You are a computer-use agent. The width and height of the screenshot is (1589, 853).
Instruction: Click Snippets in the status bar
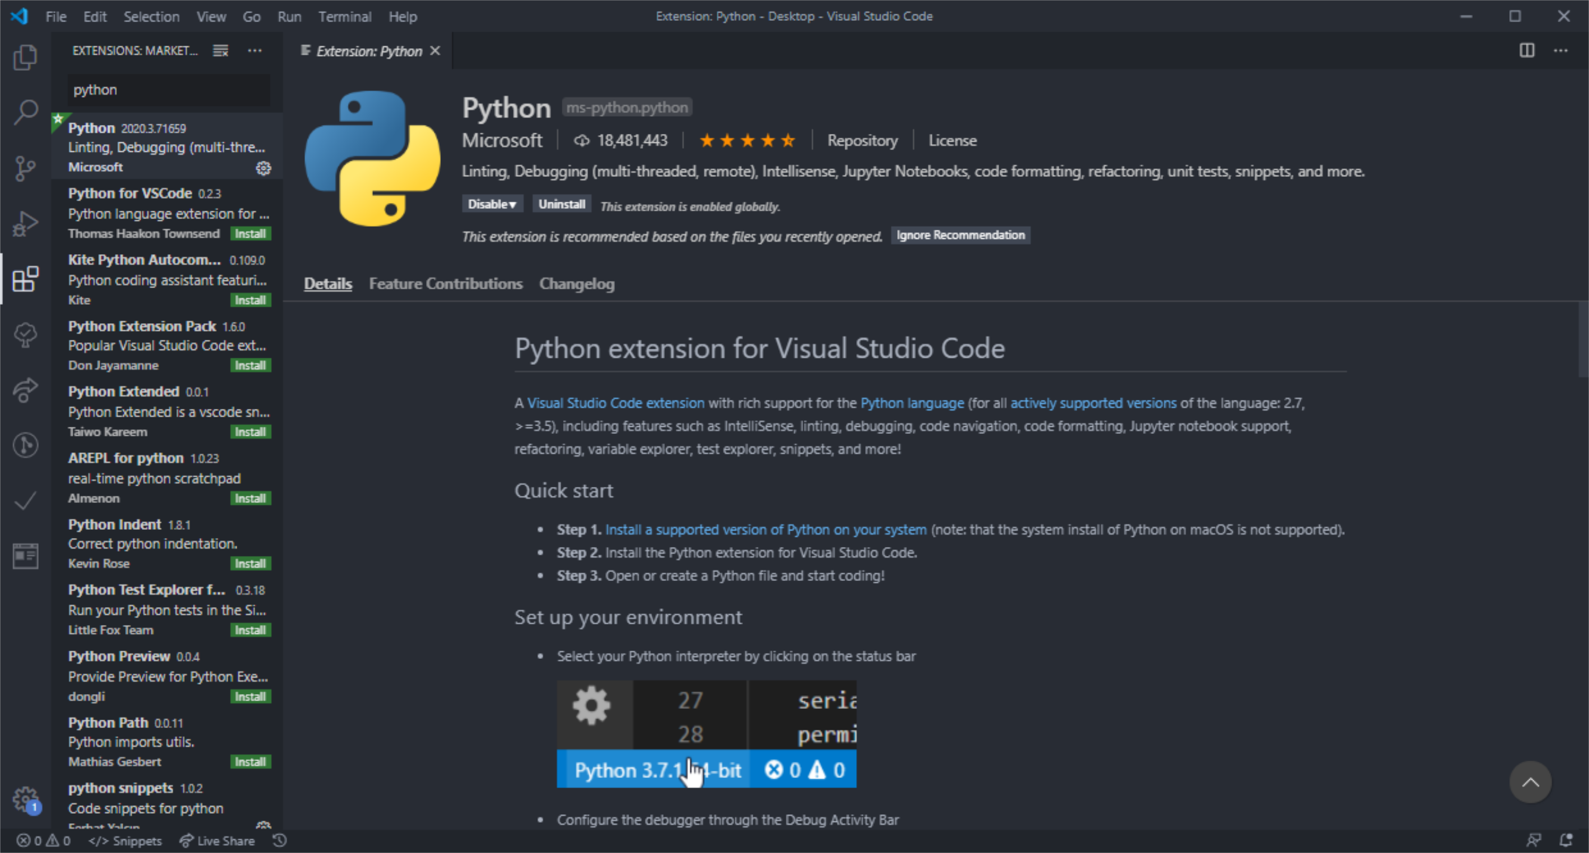coord(125,840)
